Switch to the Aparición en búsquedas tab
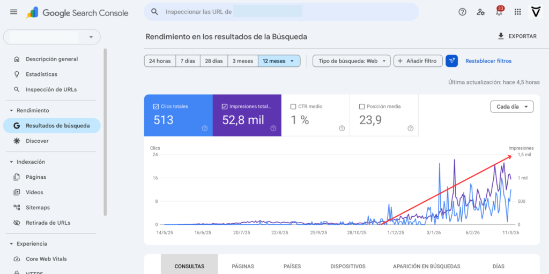This screenshot has height=274, width=549. coord(426,267)
